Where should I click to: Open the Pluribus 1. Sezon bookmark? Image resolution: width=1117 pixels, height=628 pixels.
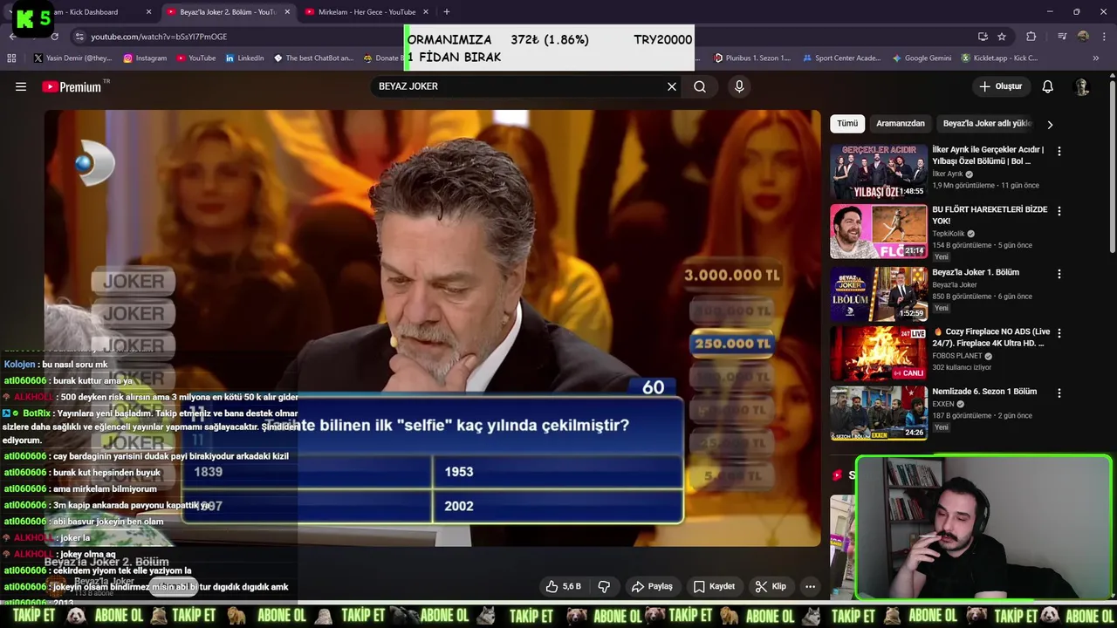pos(752,58)
